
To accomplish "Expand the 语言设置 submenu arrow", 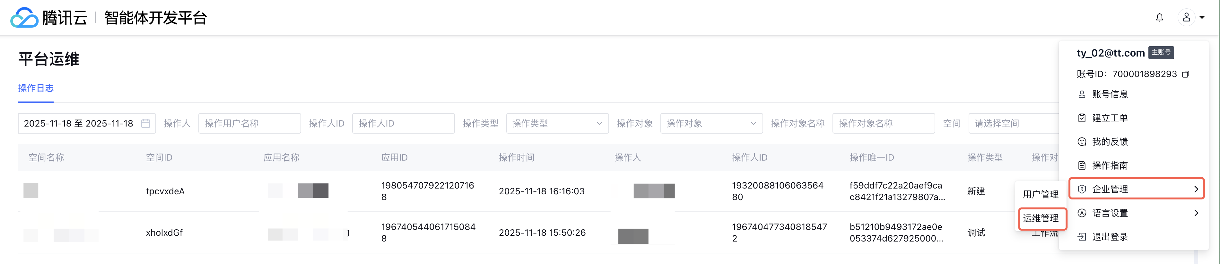I will 1196,213.
